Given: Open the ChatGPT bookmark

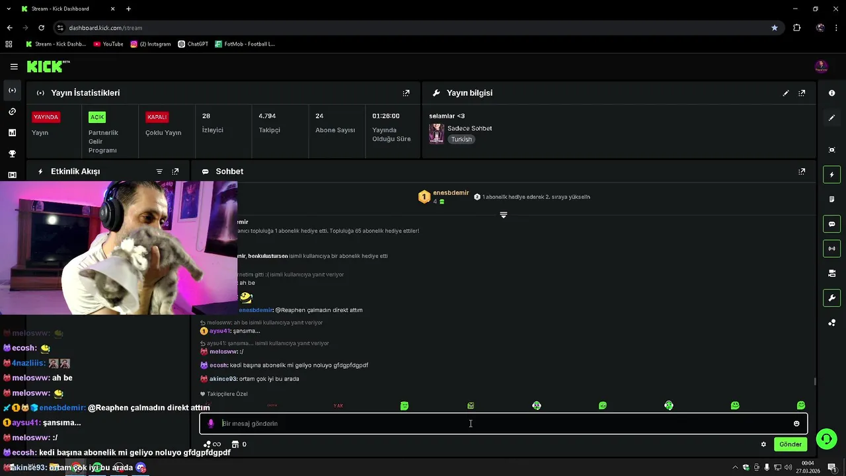Looking at the screenshot, I should click(x=193, y=44).
